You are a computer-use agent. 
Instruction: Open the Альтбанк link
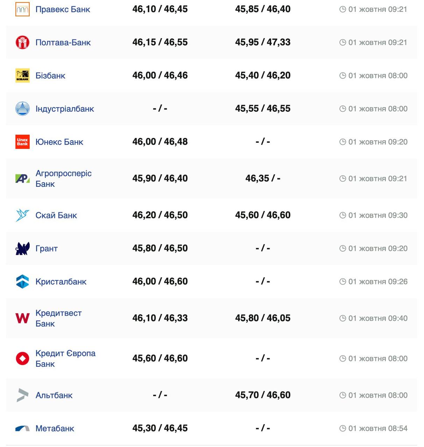coord(54,395)
